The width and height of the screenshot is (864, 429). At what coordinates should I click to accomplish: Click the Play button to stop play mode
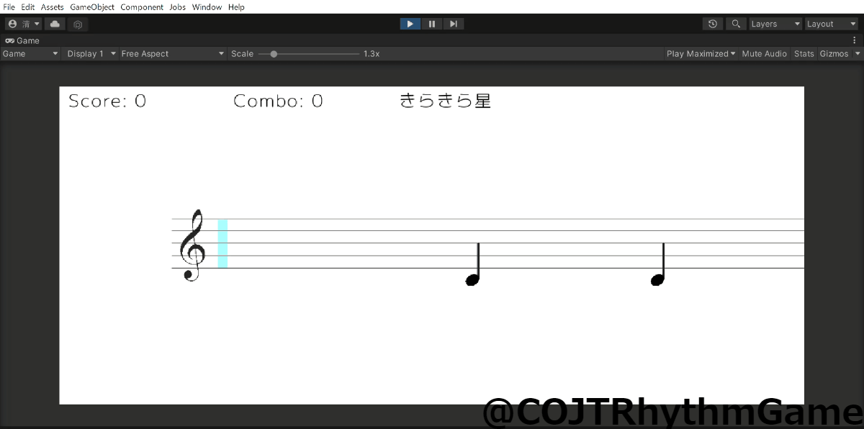[410, 24]
